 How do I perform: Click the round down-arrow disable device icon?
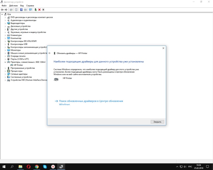[43, 9]
